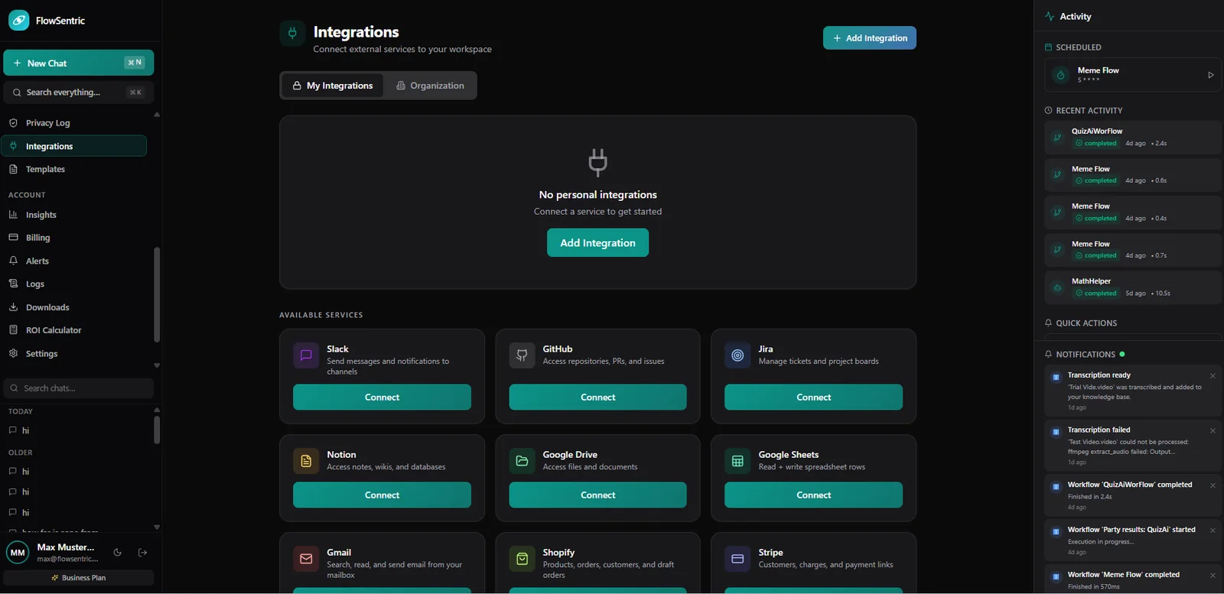Viewport: 1224px width, 594px height.
Task: Click the Stripe card icon
Action: coord(737,559)
